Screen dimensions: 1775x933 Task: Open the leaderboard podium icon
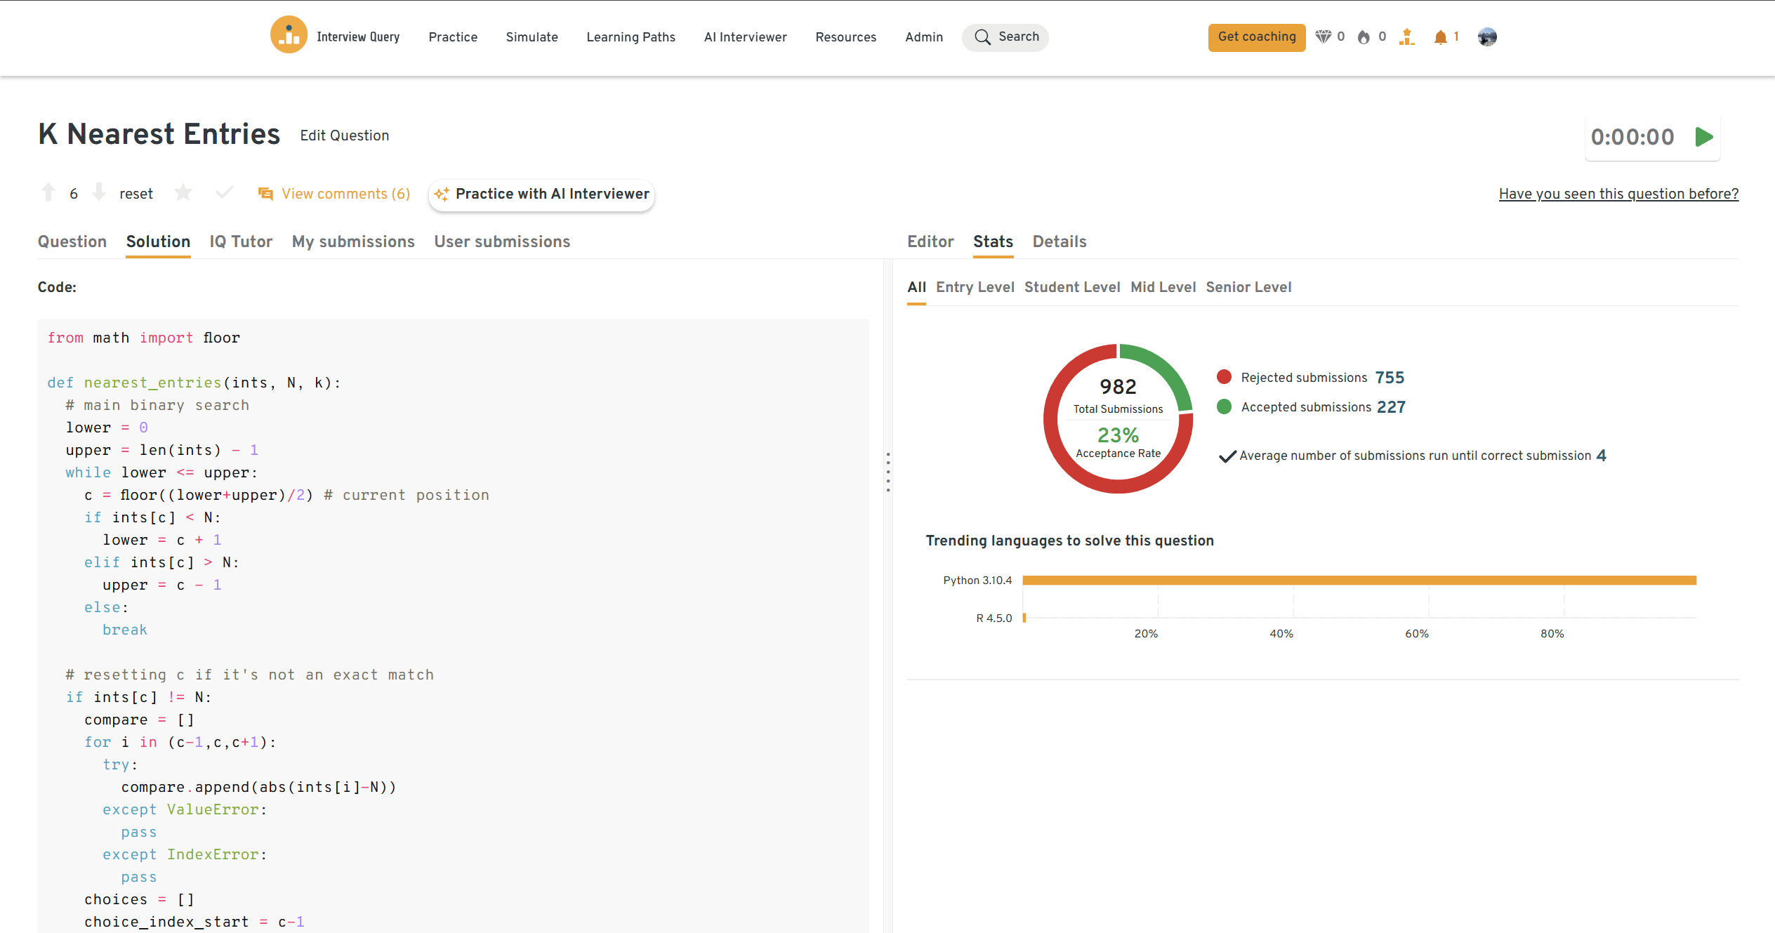point(1406,37)
